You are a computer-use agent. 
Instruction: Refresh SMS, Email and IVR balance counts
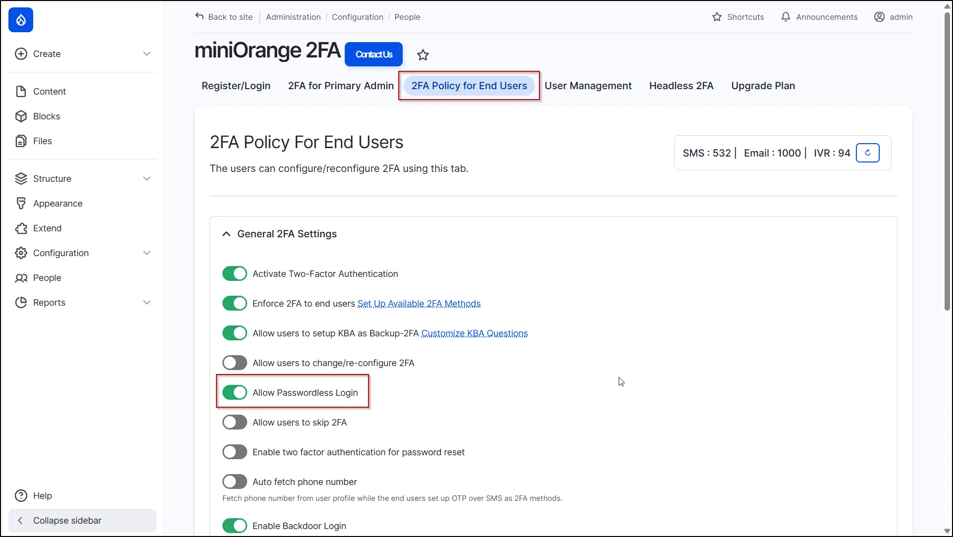pos(867,153)
